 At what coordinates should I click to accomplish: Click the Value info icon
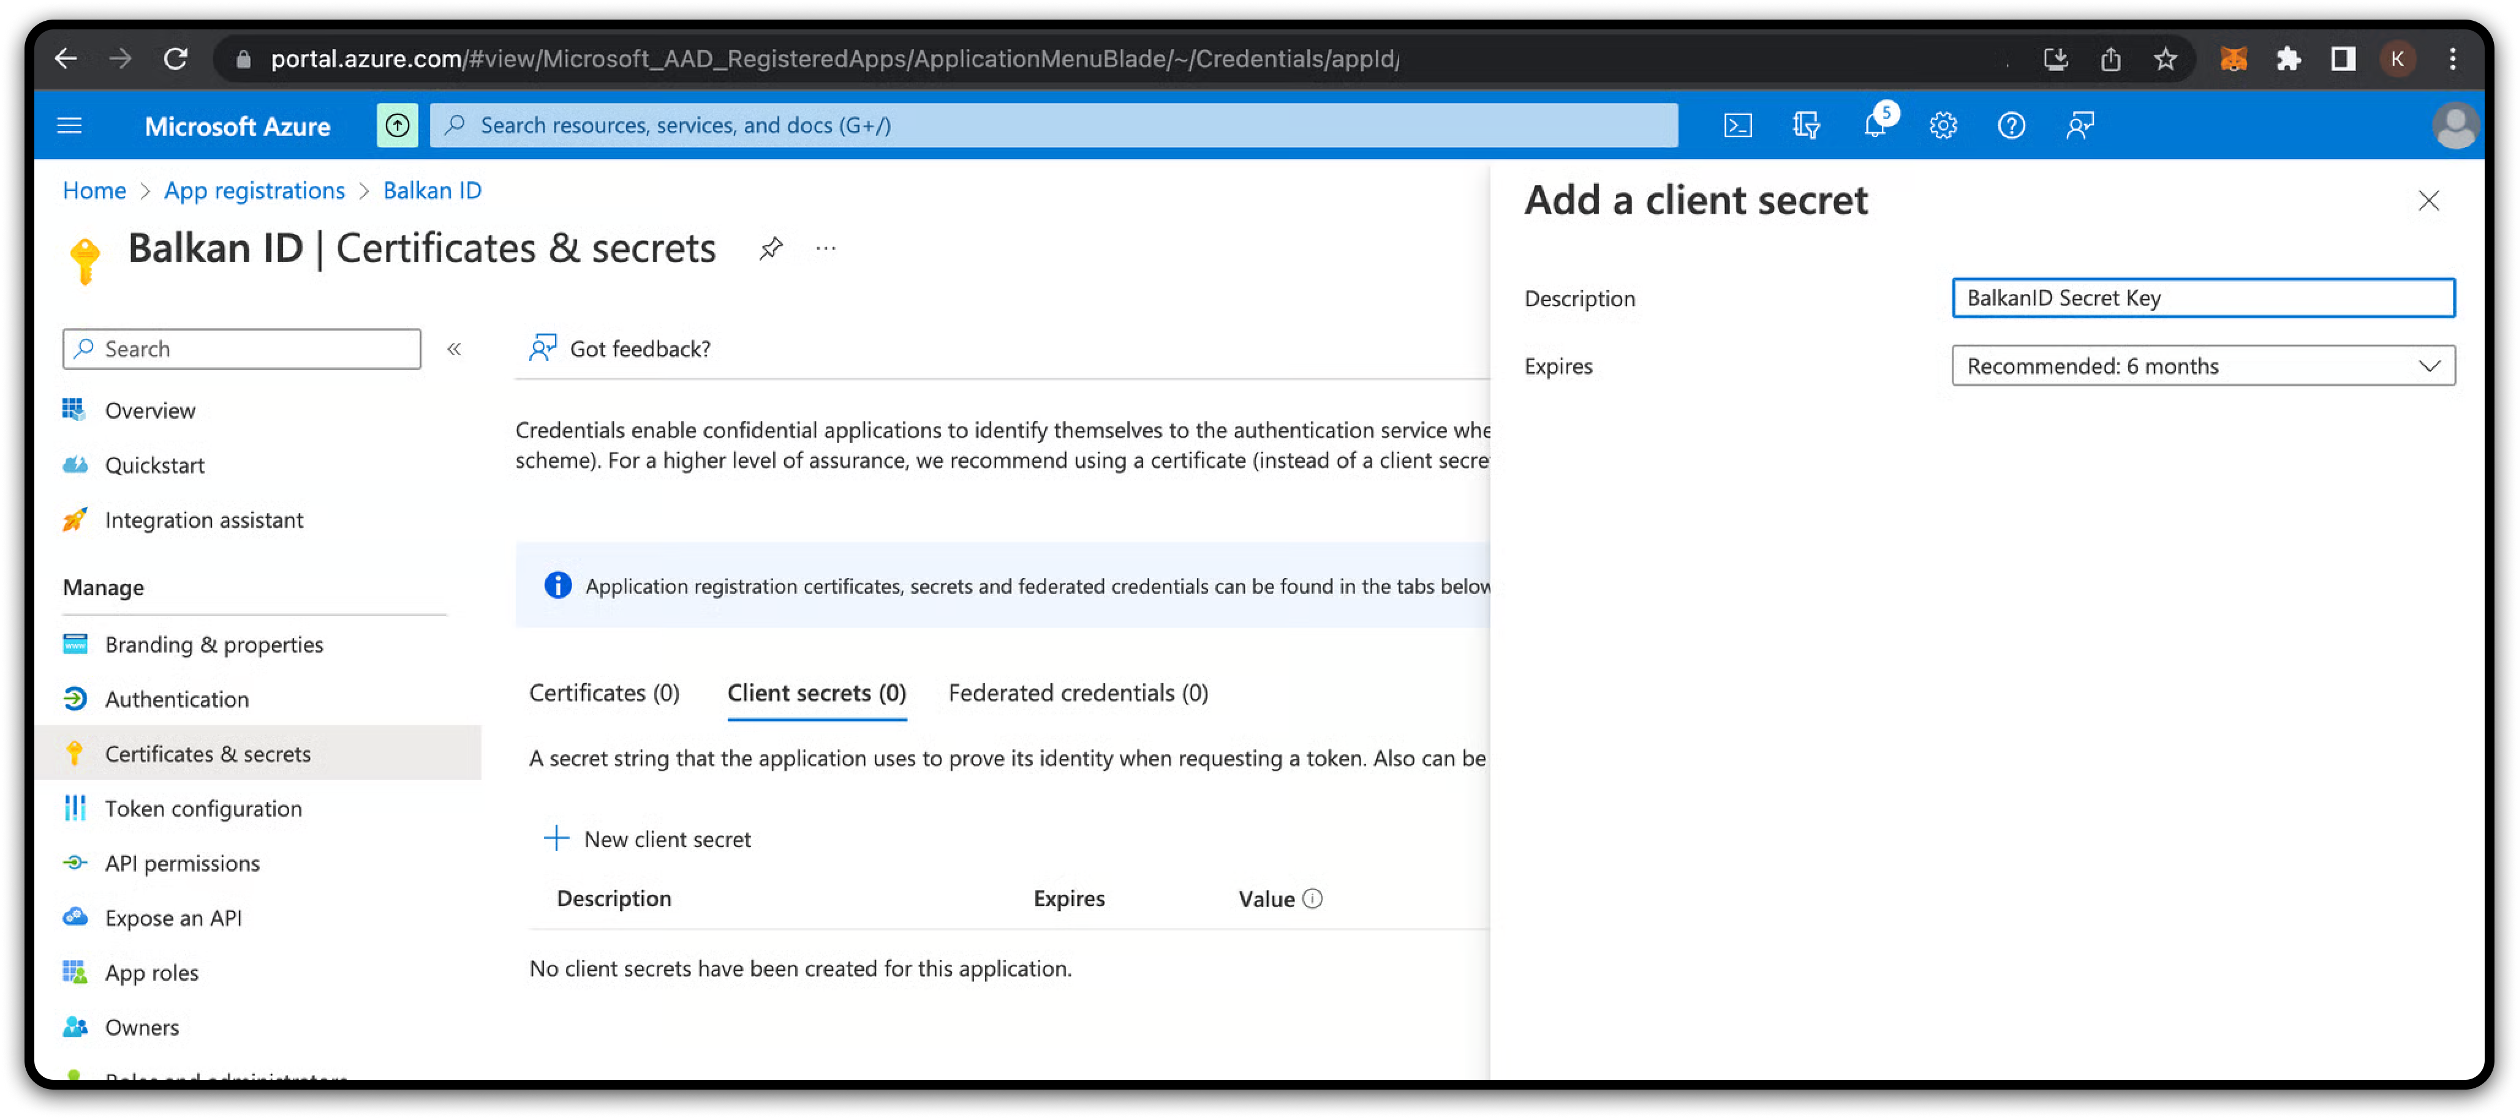click(1313, 898)
